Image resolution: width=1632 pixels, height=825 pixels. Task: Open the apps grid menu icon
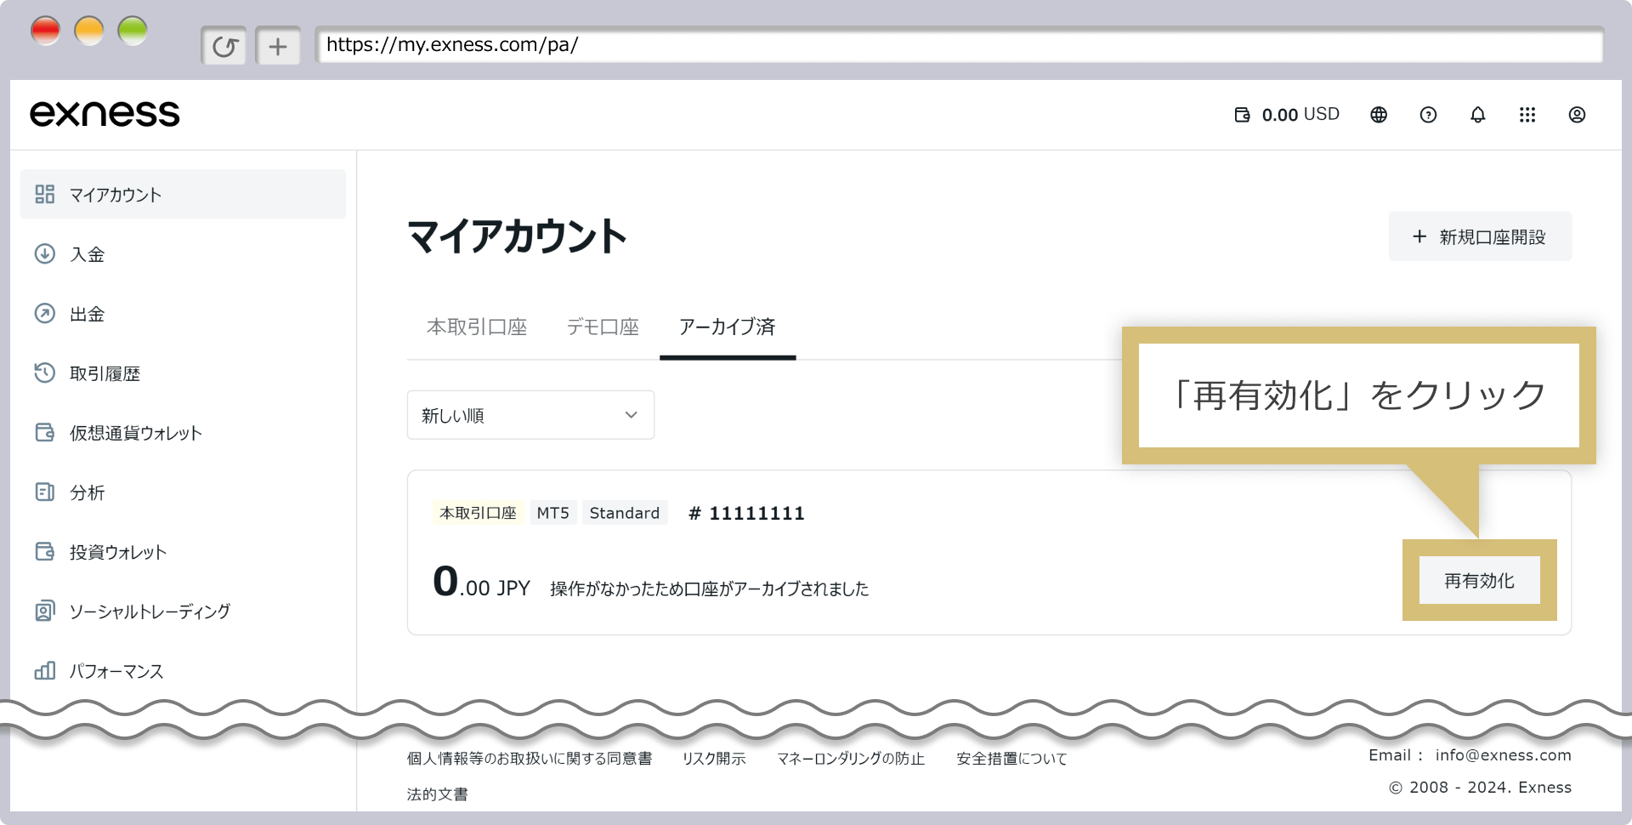pos(1527,115)
